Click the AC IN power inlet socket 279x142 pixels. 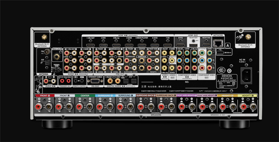246,75
